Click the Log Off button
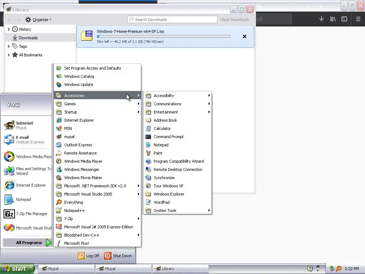The height and width of the screenshot is (274, 365). pos(88,256)
